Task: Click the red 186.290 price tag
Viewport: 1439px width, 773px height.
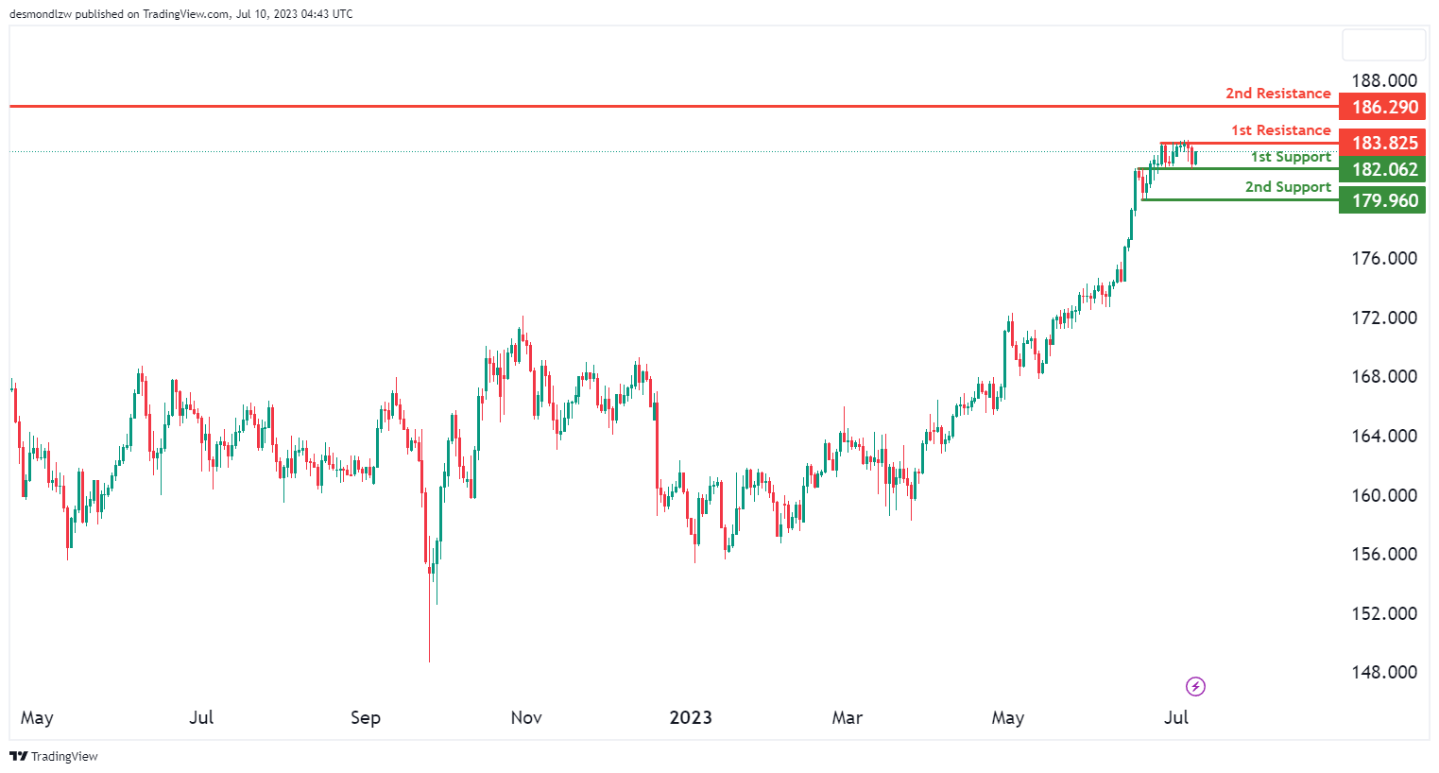Action: tap(1382, 107)
